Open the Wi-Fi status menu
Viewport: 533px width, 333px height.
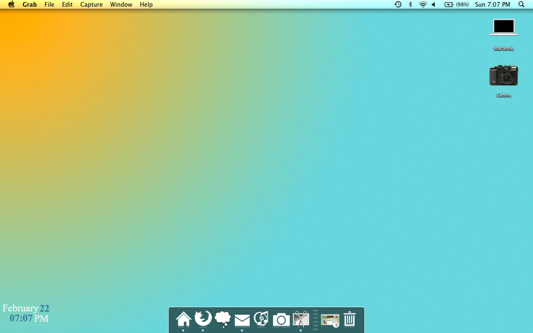click(x=423, y=4)
